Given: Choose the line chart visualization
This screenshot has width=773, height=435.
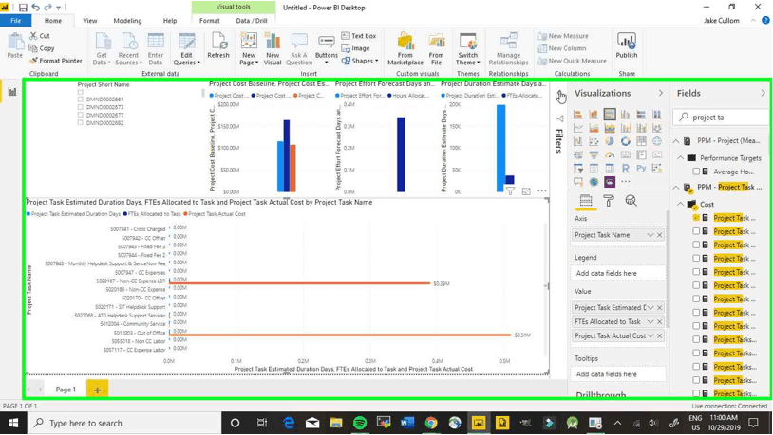Looking at the screenshot, I should click(x=577, y=128).
